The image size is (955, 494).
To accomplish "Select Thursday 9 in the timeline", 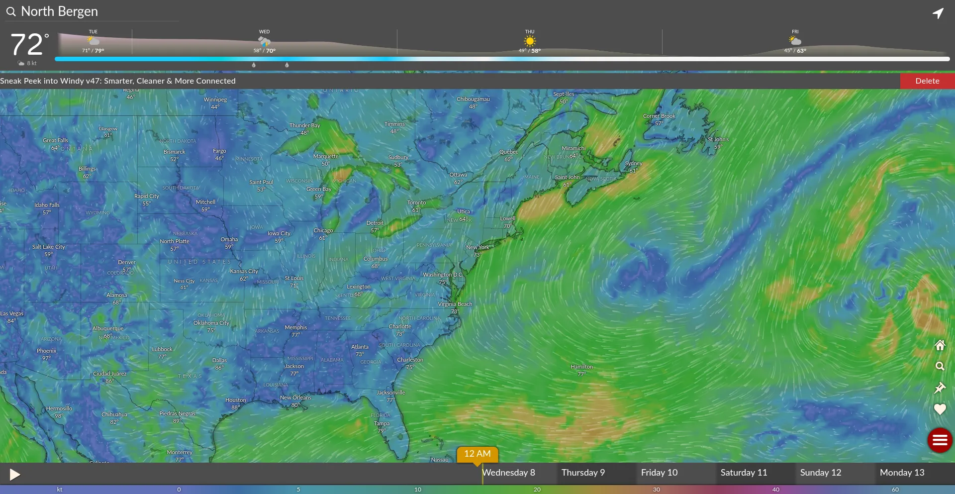I will tap(583, 473).
